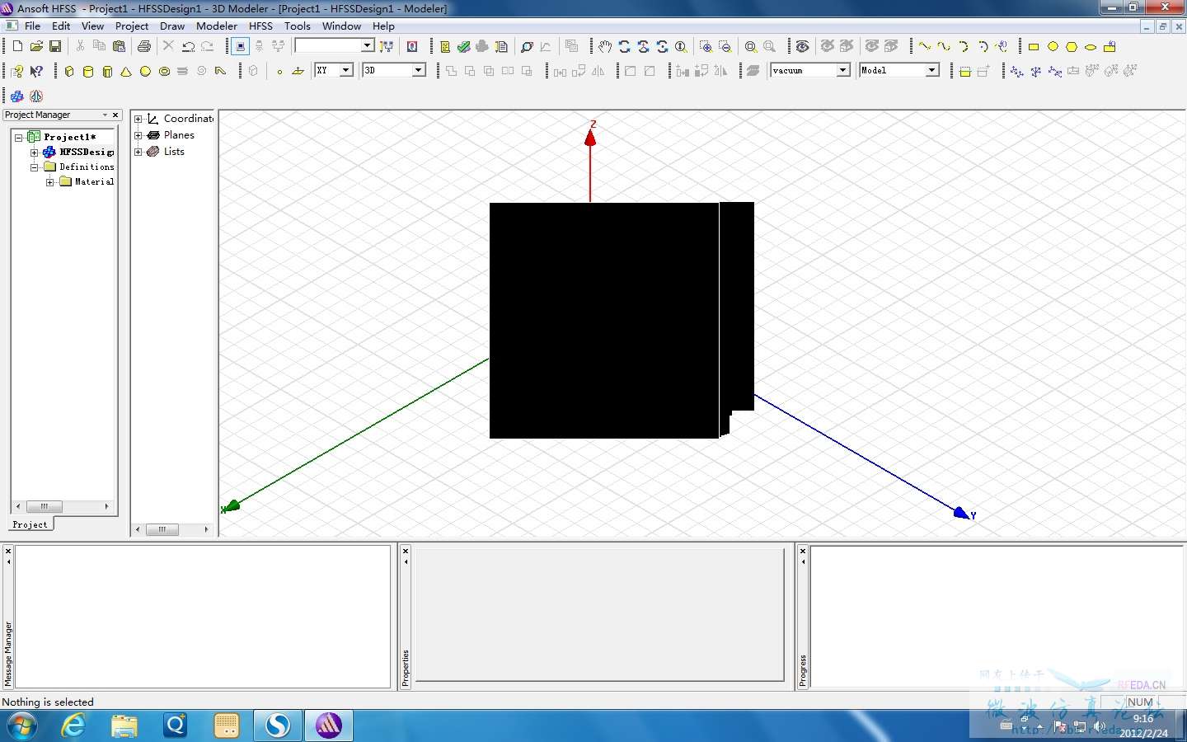Expand the Lists tree node

(138, 152)
